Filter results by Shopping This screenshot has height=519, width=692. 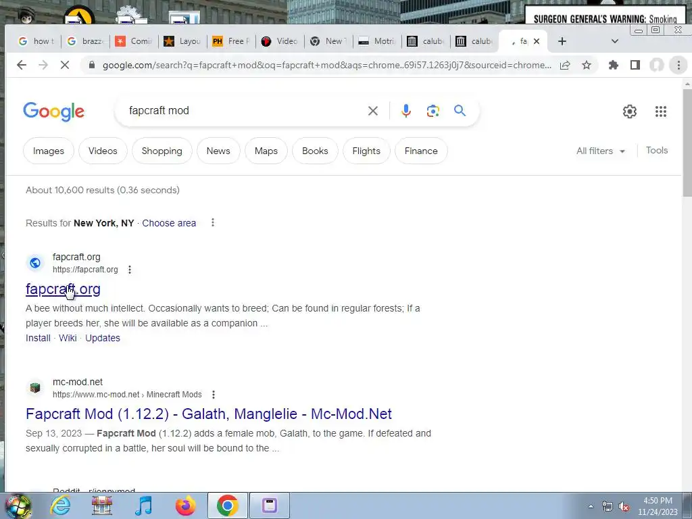[162, 151]
